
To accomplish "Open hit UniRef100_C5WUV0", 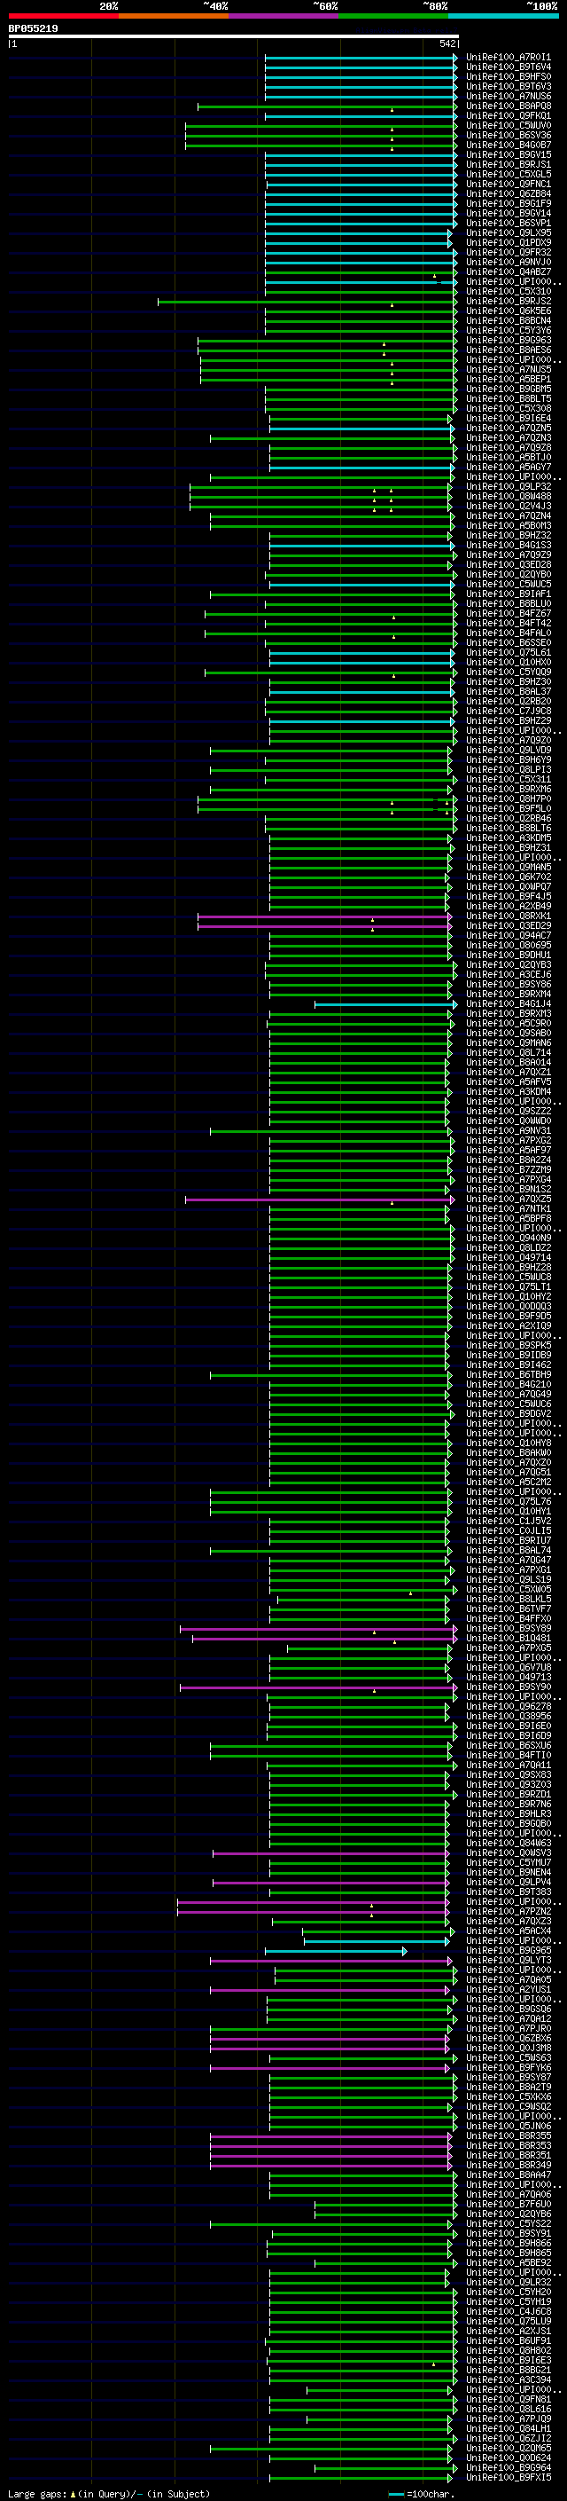I will click(509, 126).
